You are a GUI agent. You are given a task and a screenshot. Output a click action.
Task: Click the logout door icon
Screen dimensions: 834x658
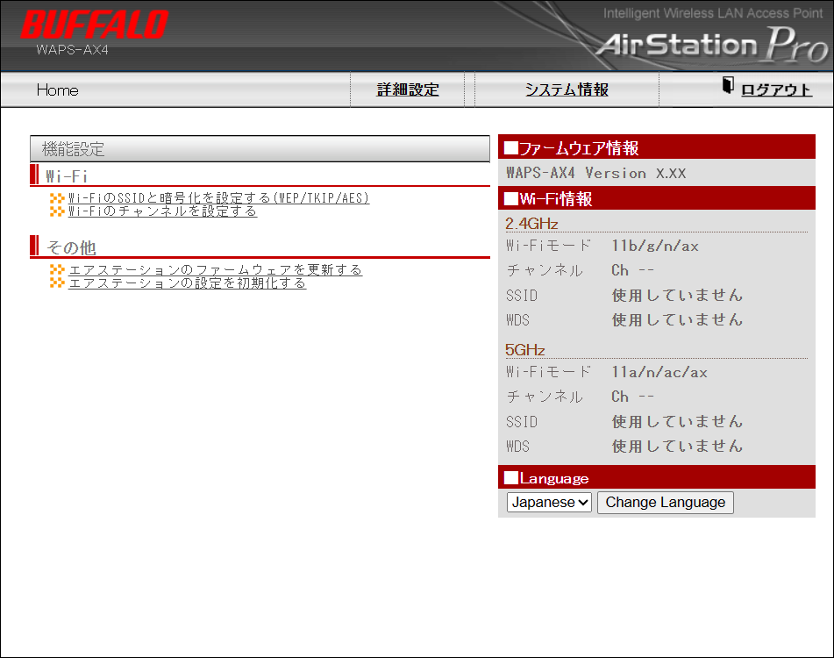(729, 84)
